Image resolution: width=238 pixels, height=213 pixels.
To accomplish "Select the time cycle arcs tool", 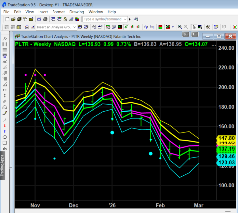I will (x=5, y=107).
